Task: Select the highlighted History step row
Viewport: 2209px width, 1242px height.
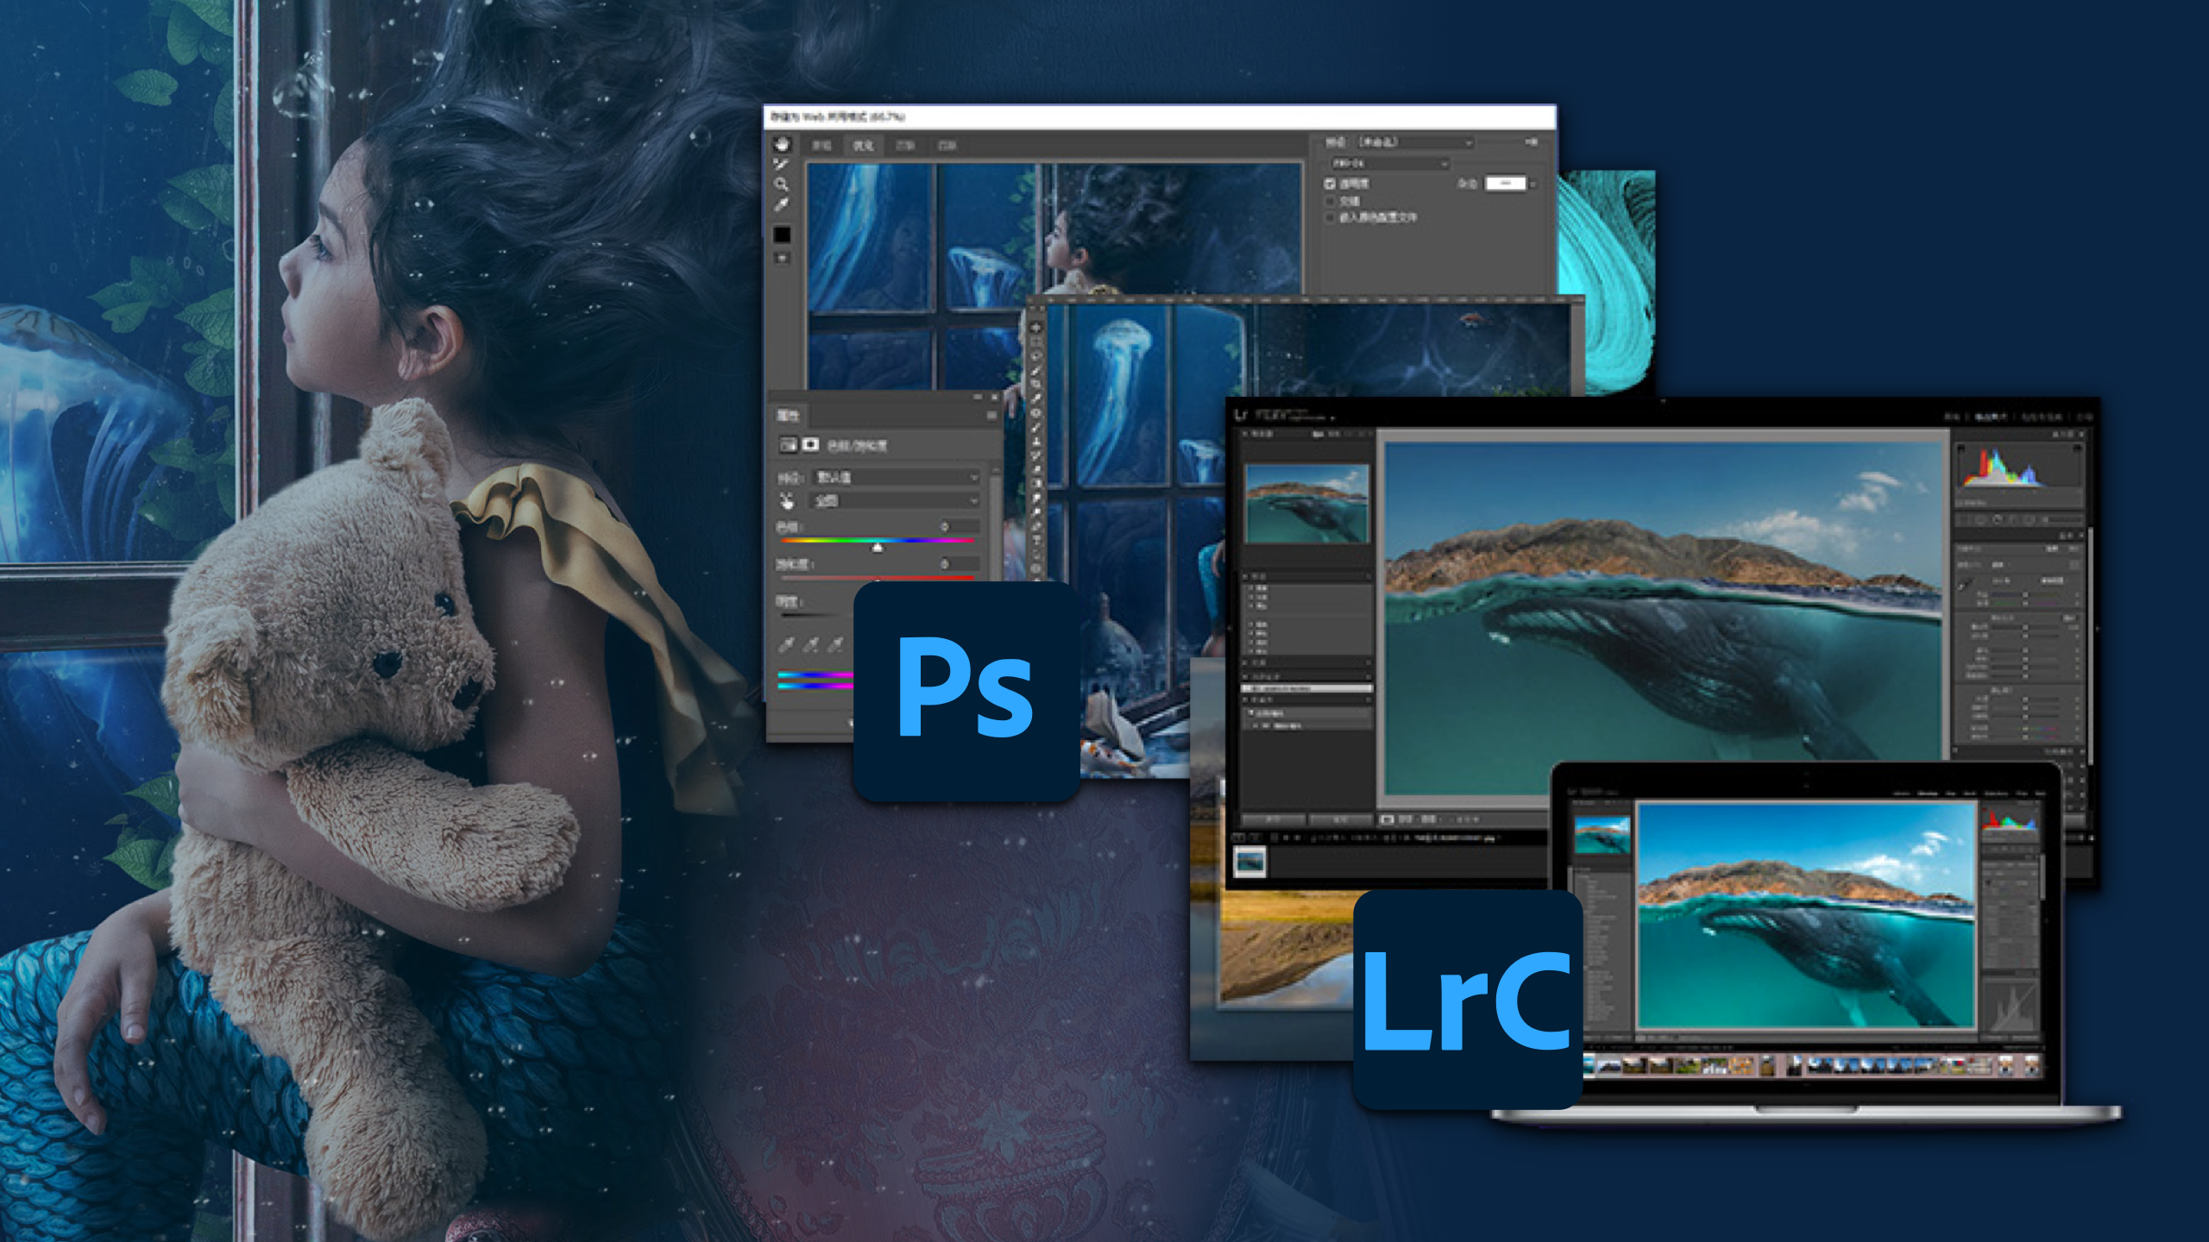Action: coord(1306,688)
